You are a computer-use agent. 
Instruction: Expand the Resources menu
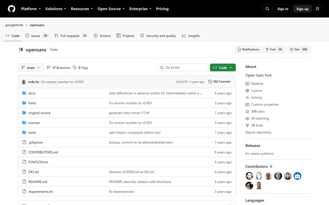tap(82, 9)
